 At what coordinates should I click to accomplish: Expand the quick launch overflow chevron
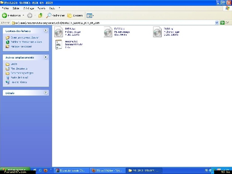(x=51, y=170)
